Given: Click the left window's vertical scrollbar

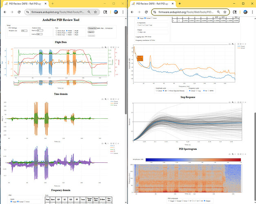Looking at the screenshot, I should 126,70.
